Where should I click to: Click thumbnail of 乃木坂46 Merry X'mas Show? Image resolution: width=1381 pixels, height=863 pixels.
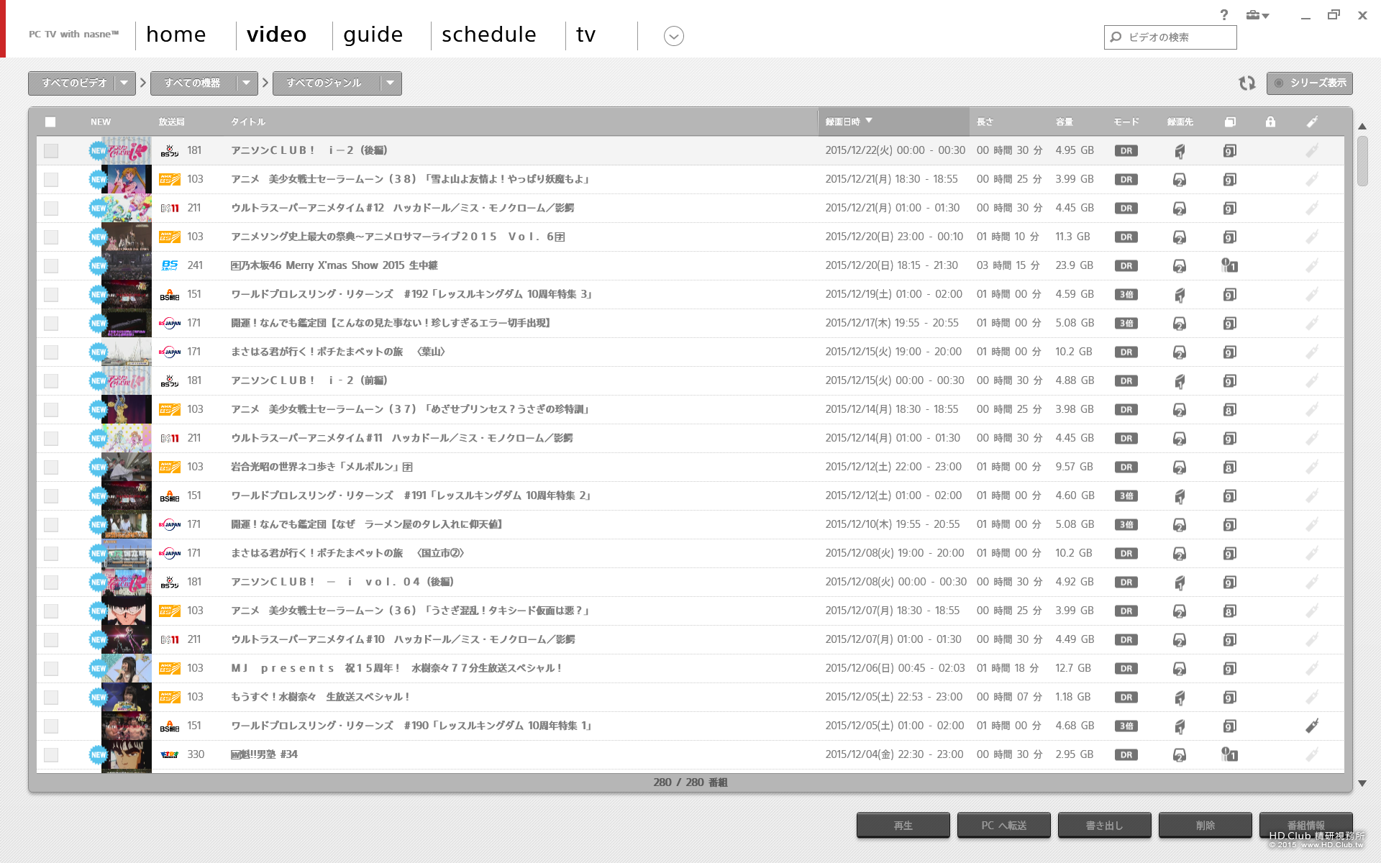pyautogui.click(x=127, y=265)
